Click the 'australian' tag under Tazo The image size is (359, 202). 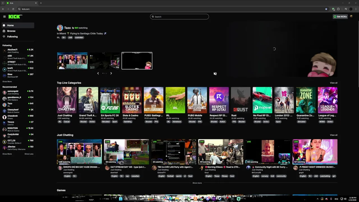point(79,38)
